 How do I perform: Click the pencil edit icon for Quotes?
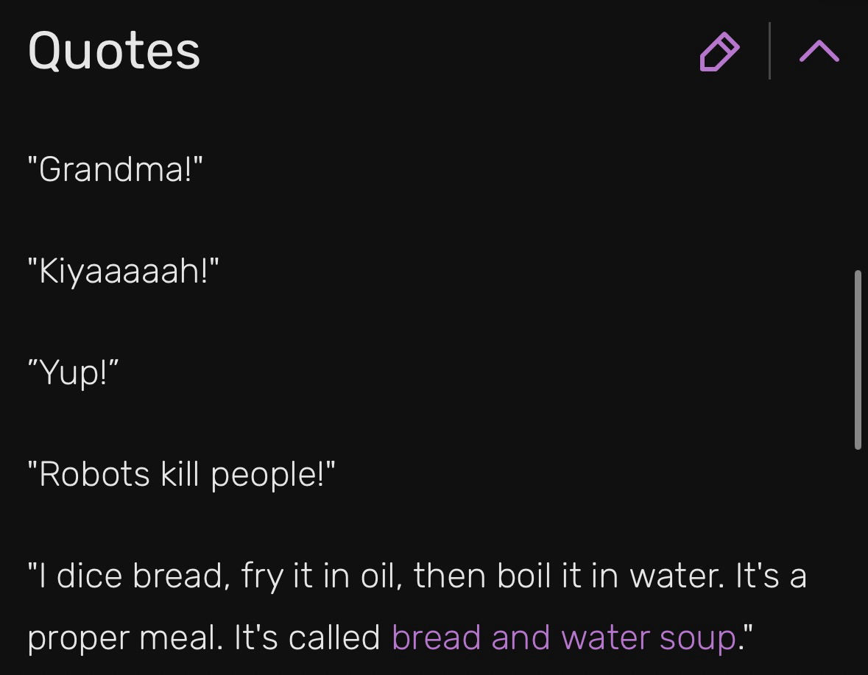click(719, 52)
